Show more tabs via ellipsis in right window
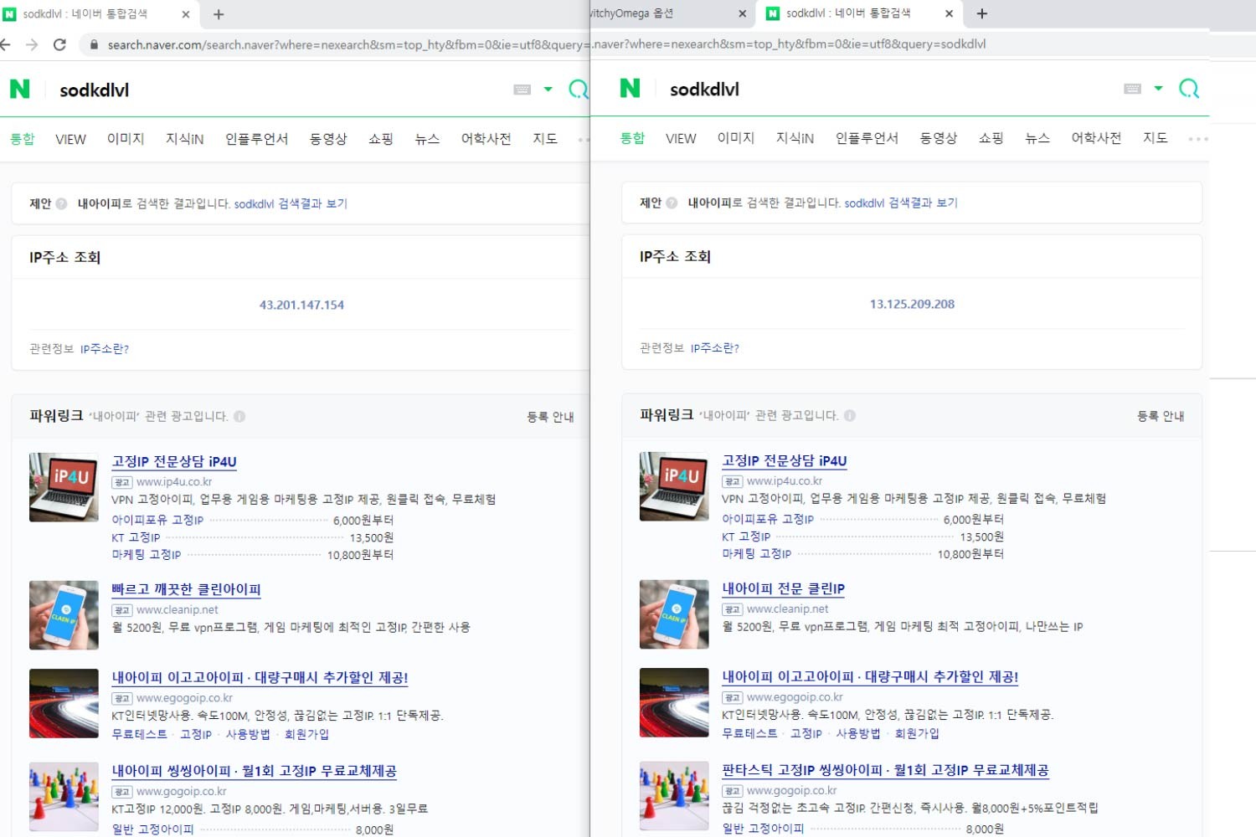Image resolution: width=1256 pixels, height=837 pixels. pyautogui.click(x=1198, y=139)
